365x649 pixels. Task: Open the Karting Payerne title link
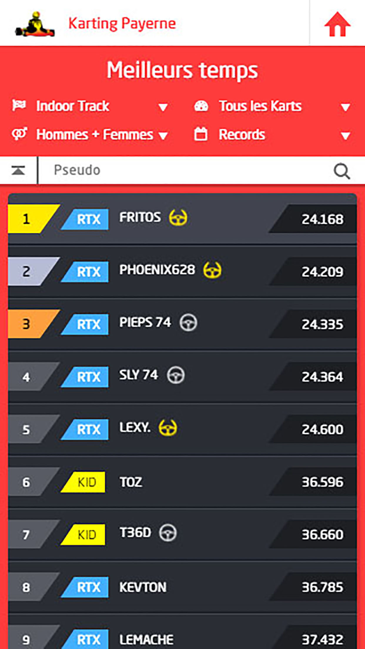122,24
